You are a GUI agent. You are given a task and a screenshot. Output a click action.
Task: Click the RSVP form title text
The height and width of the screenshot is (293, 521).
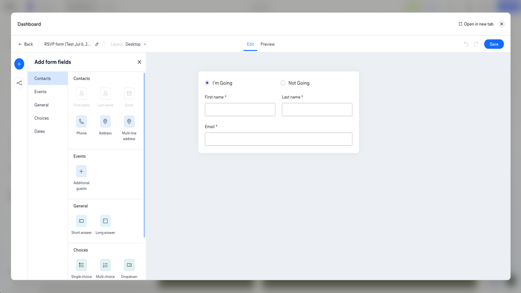(x=68, y=44)
